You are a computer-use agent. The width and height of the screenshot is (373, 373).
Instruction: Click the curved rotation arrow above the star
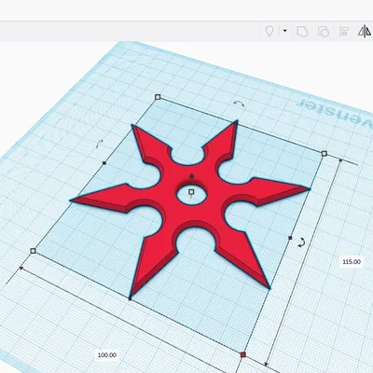[239, 104]
